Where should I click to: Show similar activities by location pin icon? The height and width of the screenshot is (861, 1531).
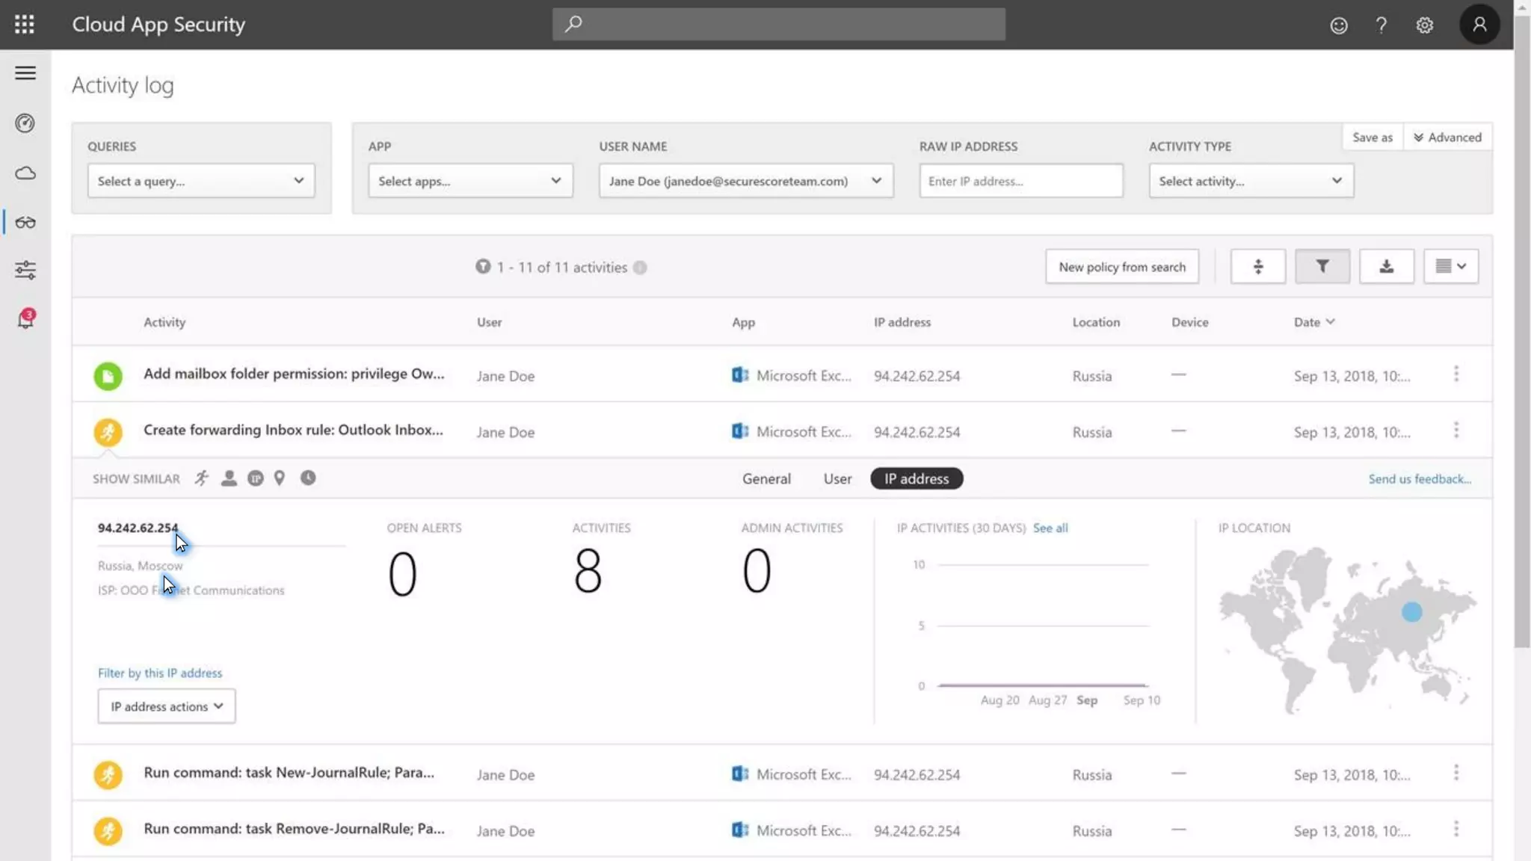point(280,478)
